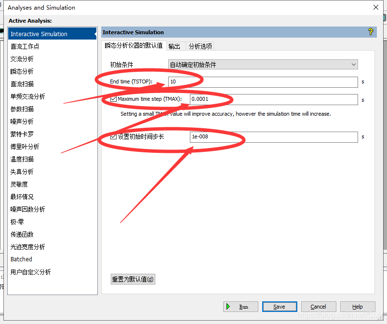Close the Analyses and Simulation dialog
The width and height of the screenshot is (387, 324).
coord(376,7)
